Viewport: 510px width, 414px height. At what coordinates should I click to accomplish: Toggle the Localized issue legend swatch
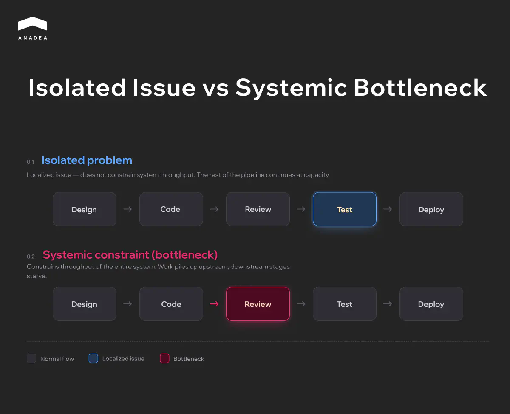[93, 358]
